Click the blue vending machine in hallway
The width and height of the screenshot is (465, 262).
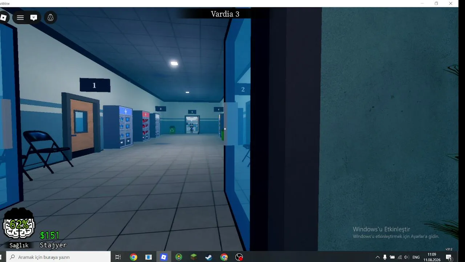[x=118, y=126]
